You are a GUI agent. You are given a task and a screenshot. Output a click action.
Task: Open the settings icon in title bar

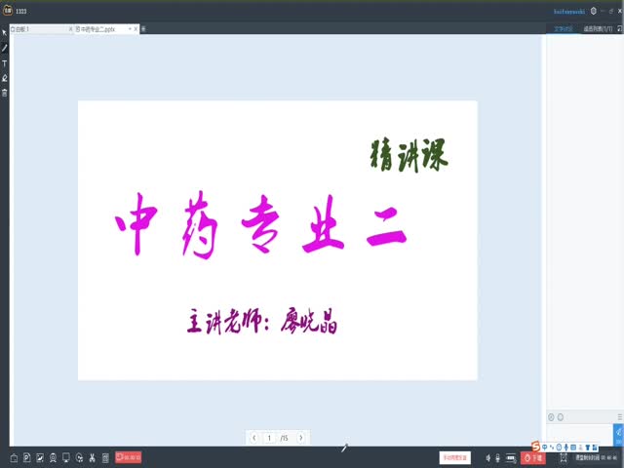pos(594,11)
